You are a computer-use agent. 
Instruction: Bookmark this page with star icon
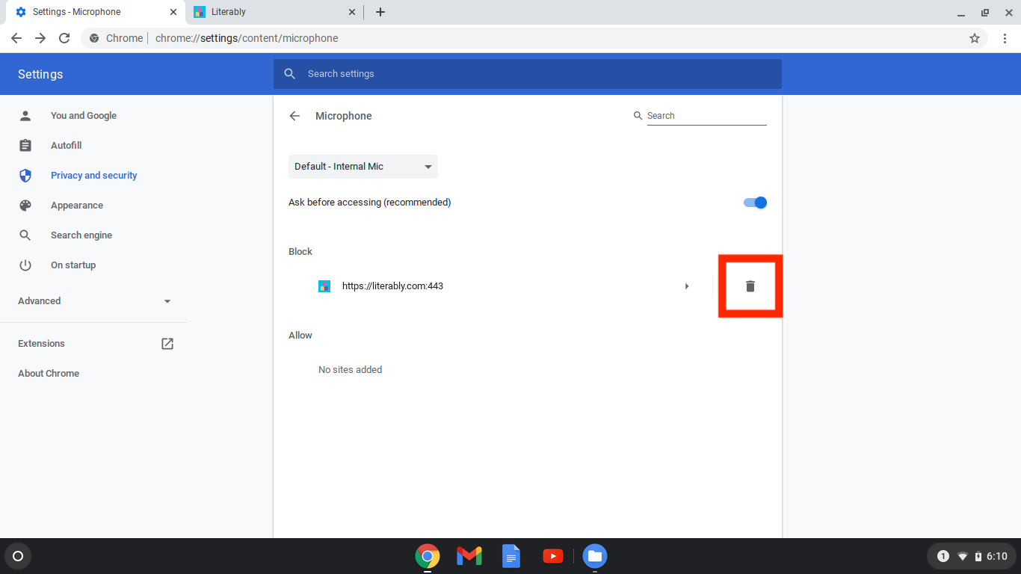click(x=975, y=38)
